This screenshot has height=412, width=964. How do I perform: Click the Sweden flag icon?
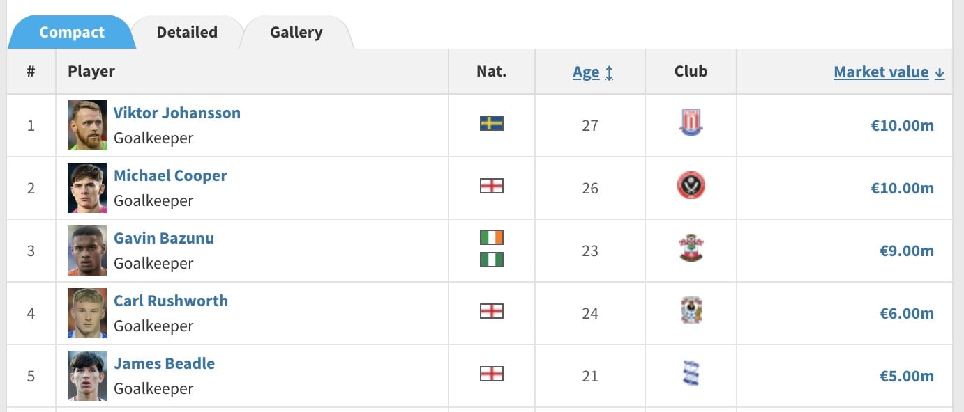click(492, 124)
